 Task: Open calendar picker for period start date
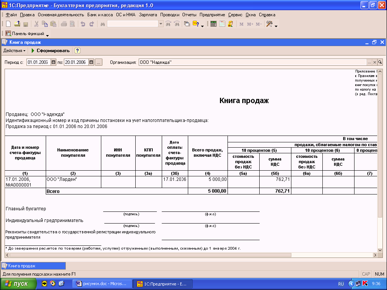click(x=53, y=62)
